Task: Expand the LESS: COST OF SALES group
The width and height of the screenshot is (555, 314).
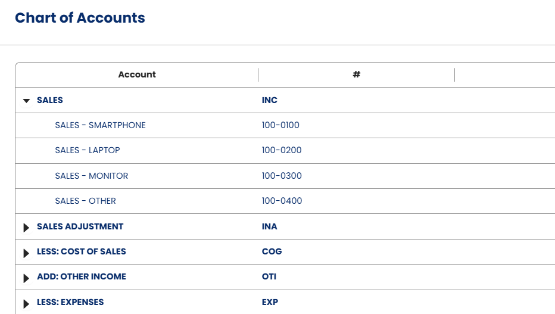Action: [x=26, y=253]
